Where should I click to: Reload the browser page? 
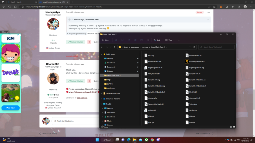tap(10, 7)
